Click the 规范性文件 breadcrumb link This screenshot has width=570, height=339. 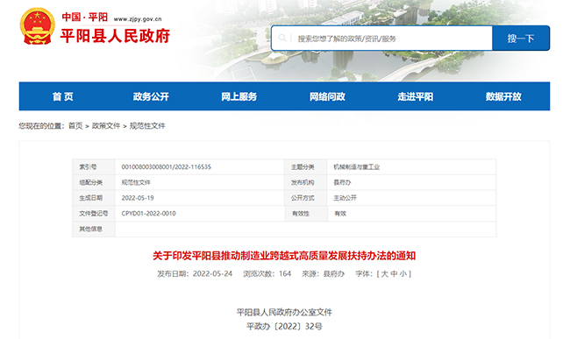147,126
